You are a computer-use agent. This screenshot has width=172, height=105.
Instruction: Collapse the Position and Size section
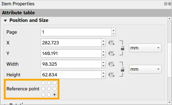[5, 20]
